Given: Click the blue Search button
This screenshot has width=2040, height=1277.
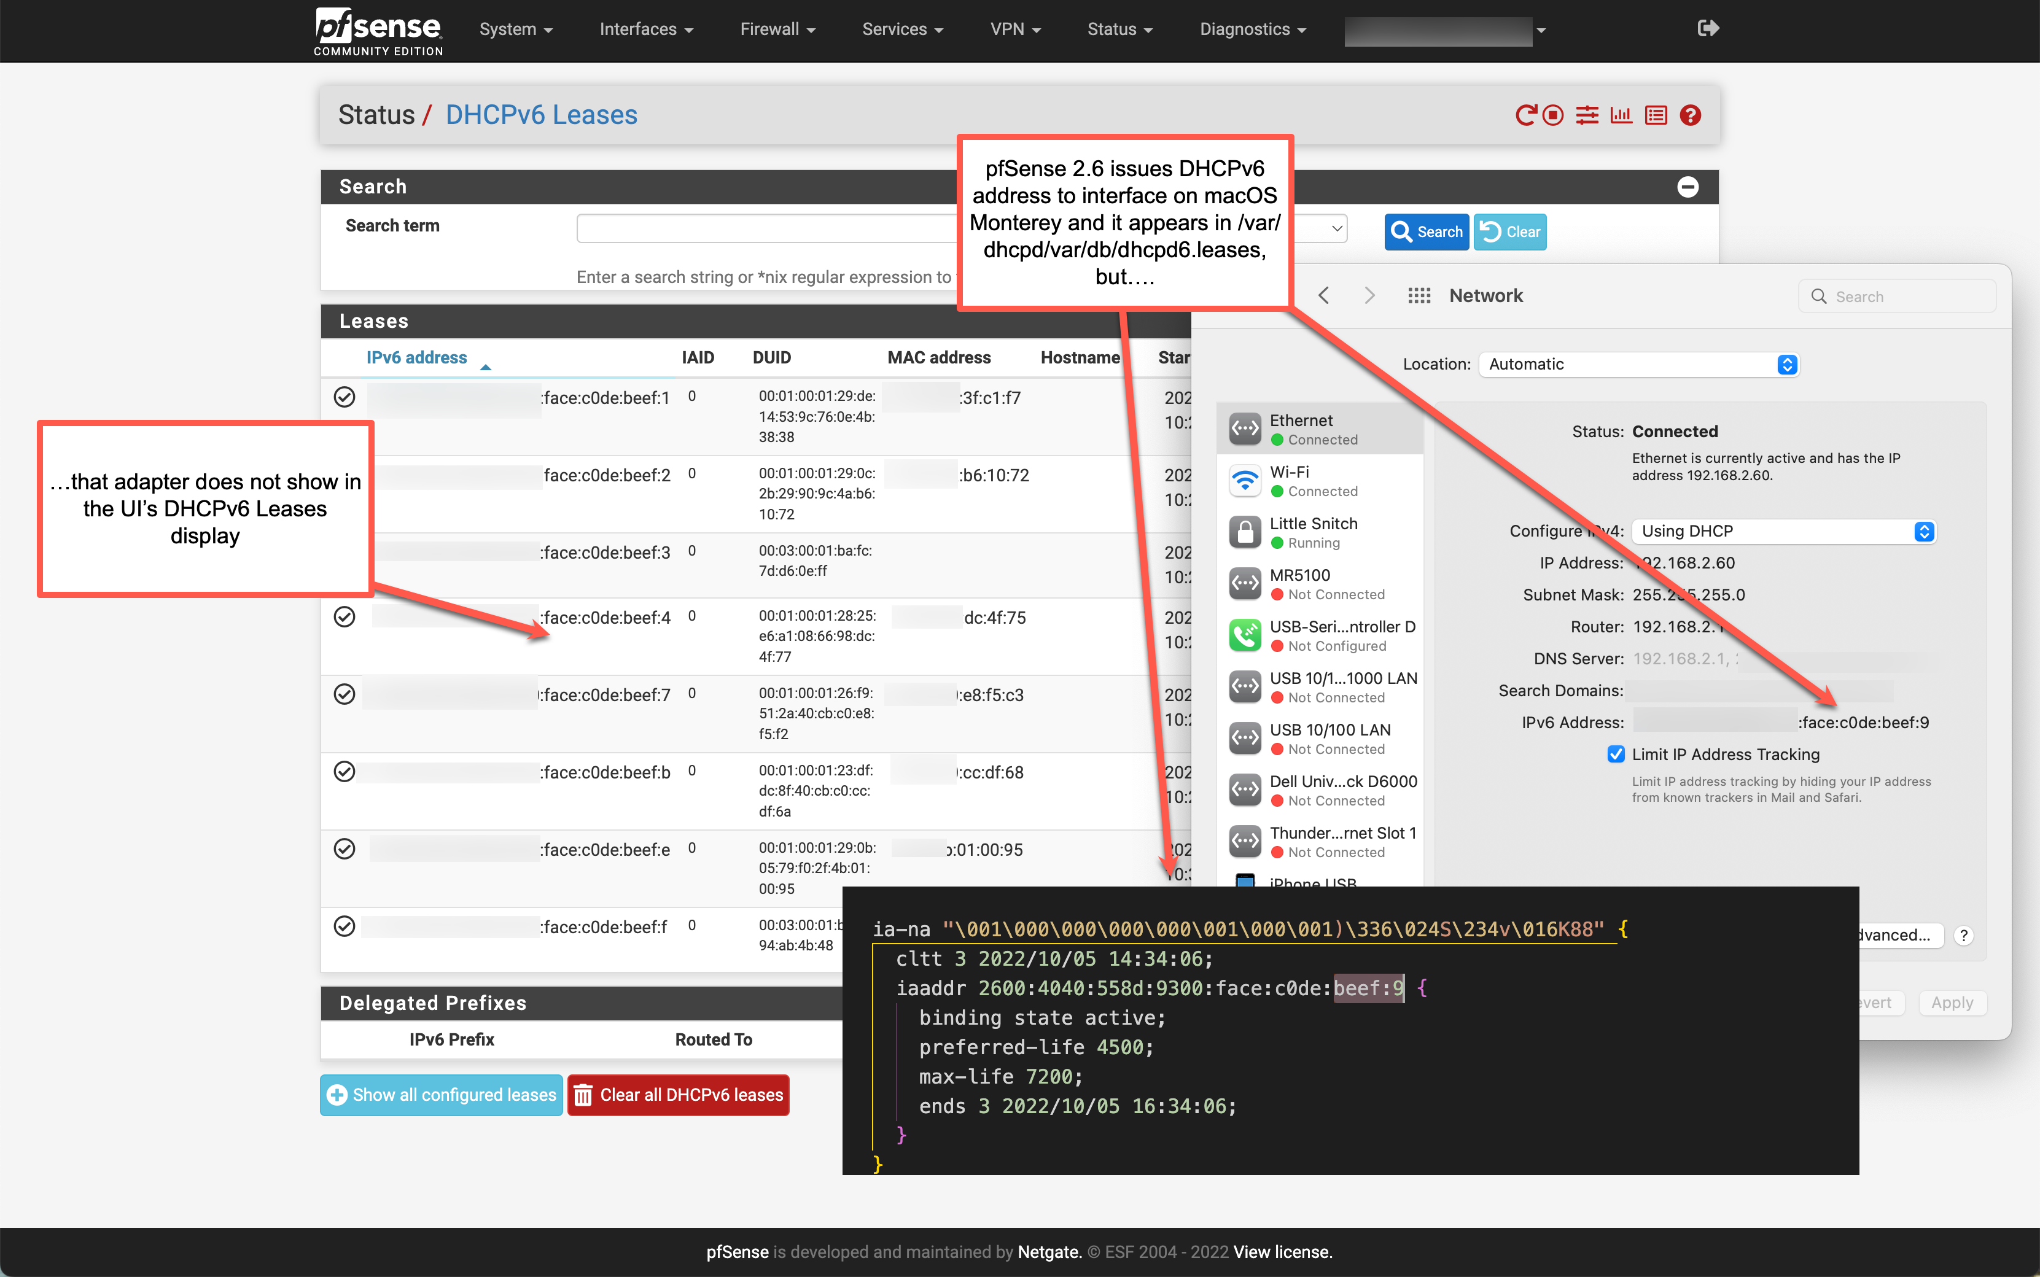Looking at the screenshot, I should click(x=1426, y=231).
